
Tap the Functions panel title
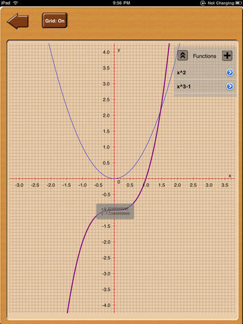(x=205, y=56)
